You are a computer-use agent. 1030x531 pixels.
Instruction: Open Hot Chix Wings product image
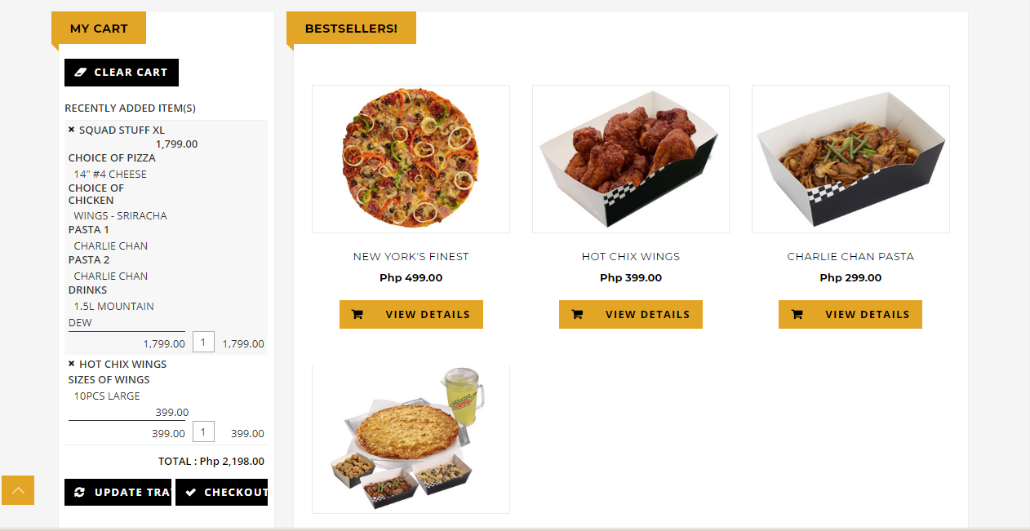[x=631, y=159]
